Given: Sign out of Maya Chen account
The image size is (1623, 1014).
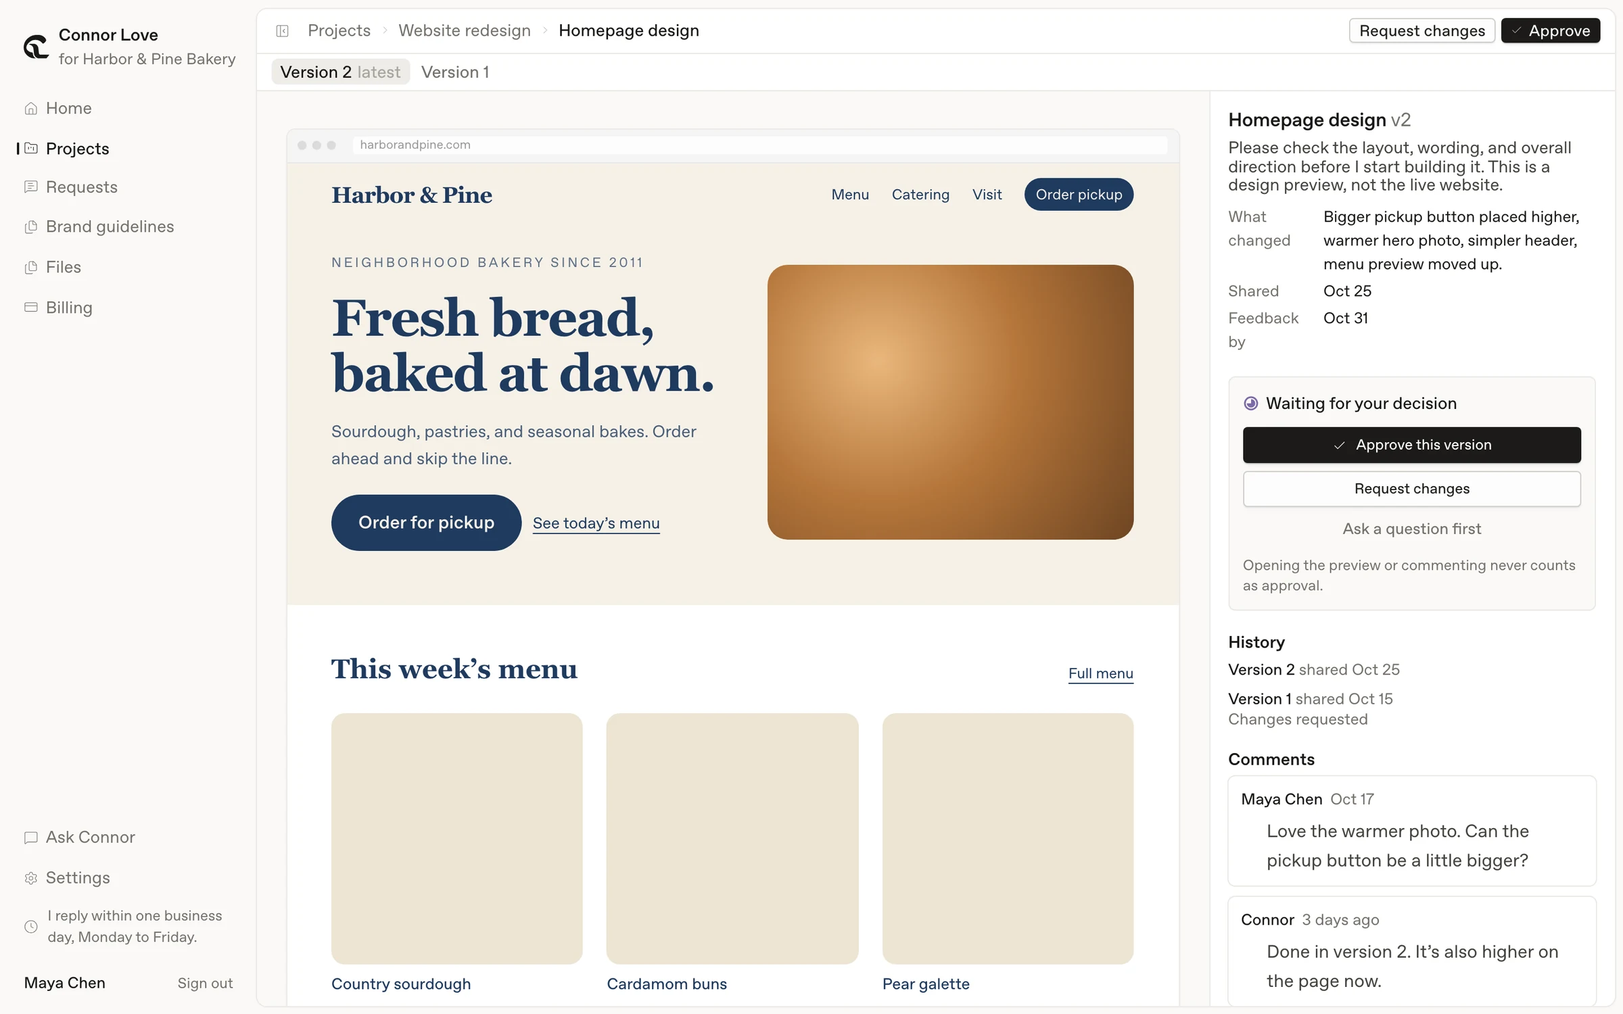Looking at the screenshot, I should pyautogui.click(x=205, y=983).
